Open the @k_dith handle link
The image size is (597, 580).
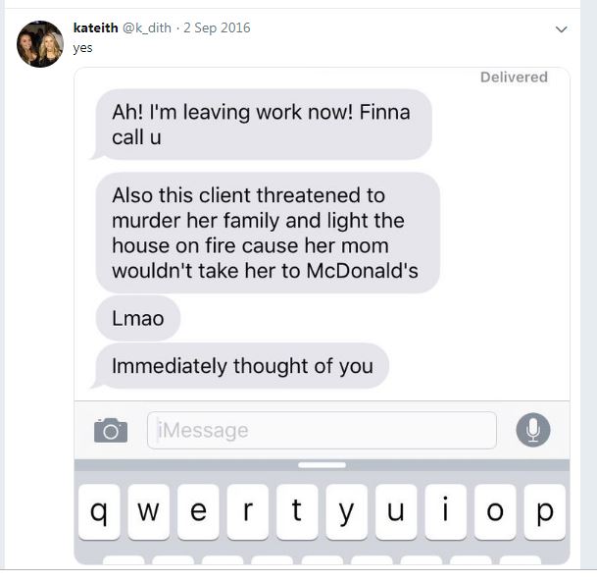coord(147,27)
